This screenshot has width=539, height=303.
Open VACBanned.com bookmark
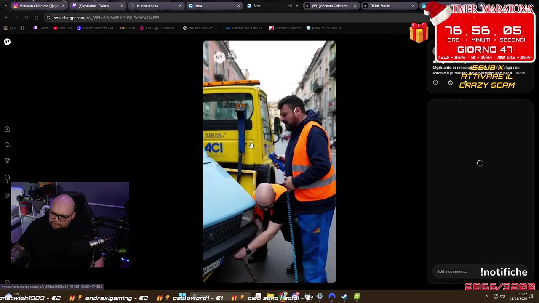[x=202, y=28]
